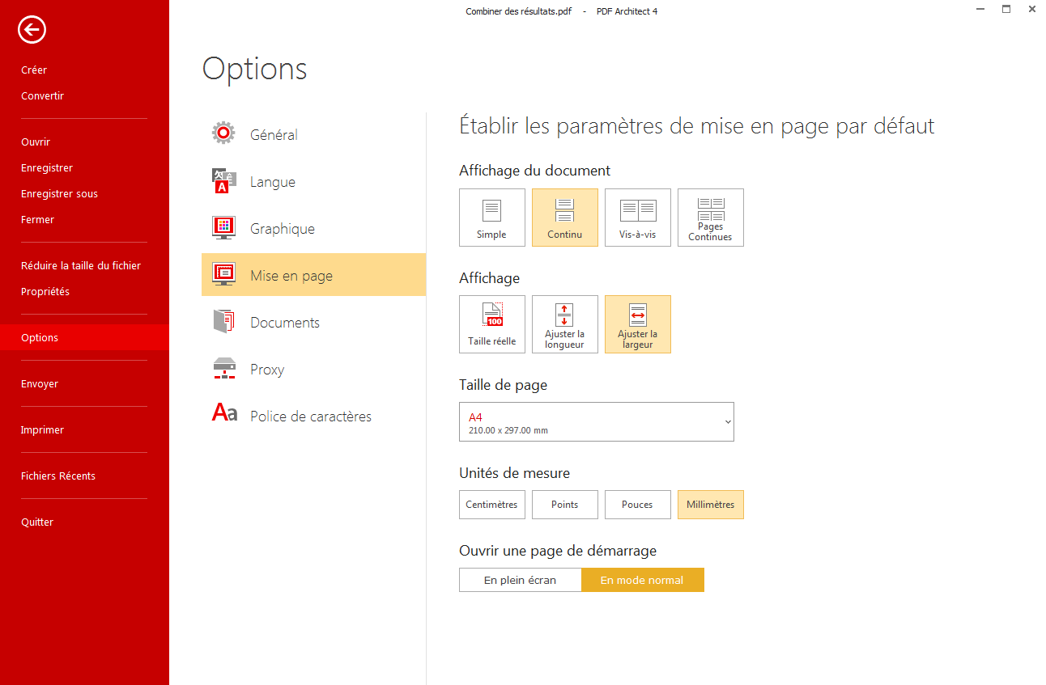Click Réduire la taille du fichier
Screen dimensions: 1046x685
pos(81,266)
